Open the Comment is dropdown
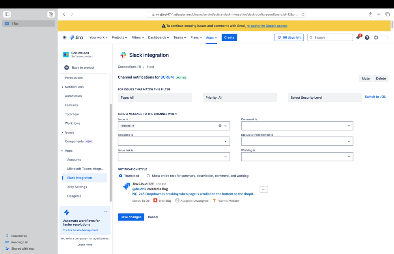This screenshot has height=254, width=394. [297, 126]
